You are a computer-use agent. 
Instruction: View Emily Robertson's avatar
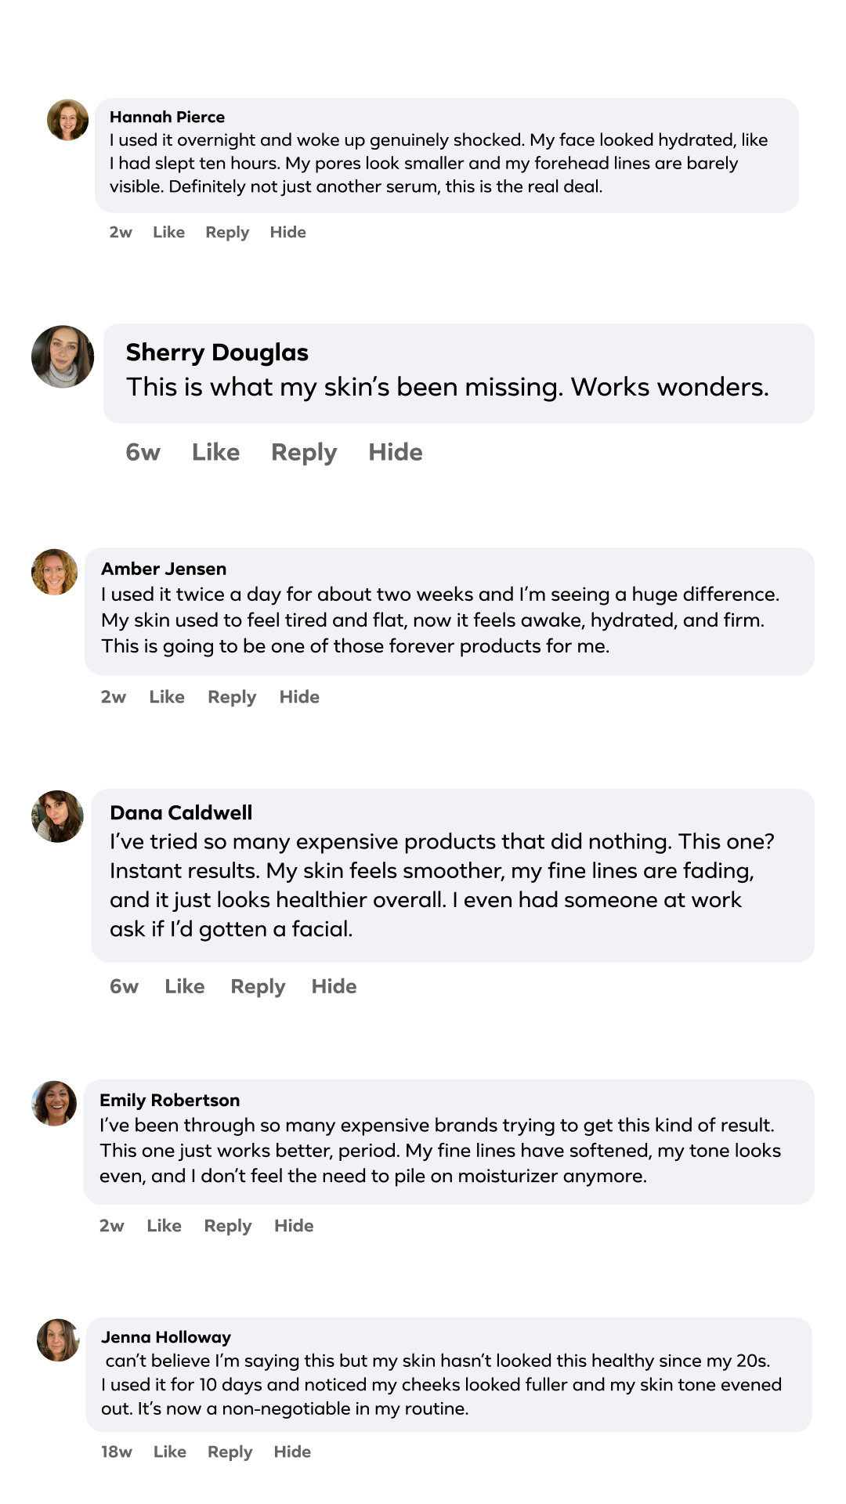click(54, 1103)
